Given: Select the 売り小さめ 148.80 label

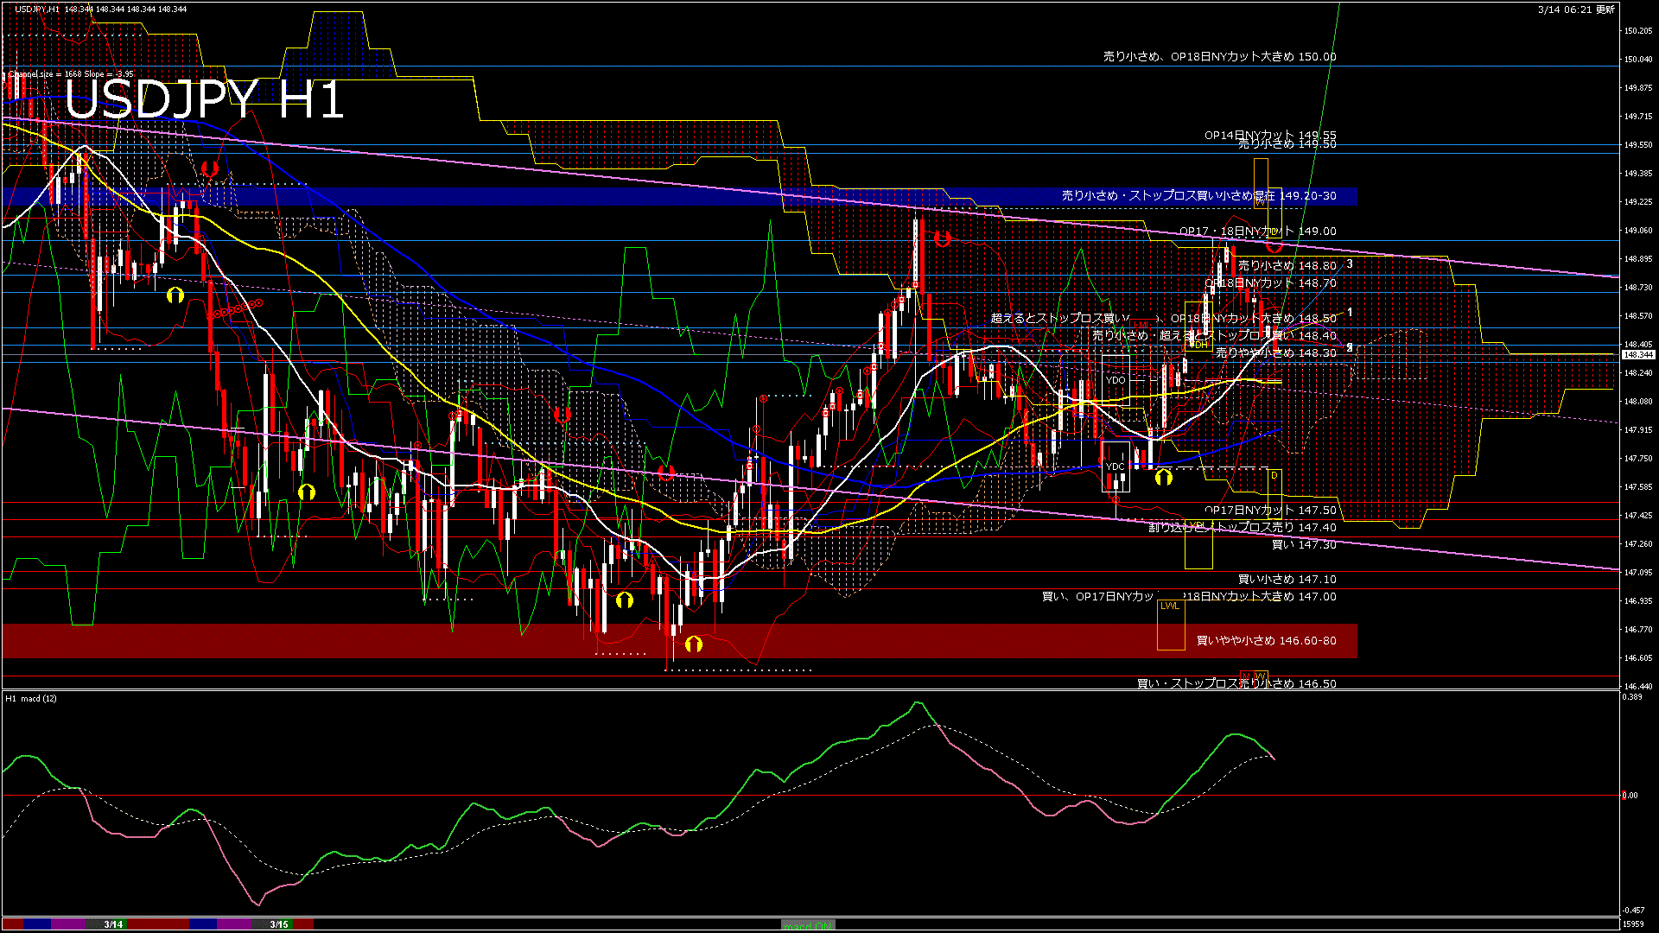Looking at the screenshot, I should 1287,266.
